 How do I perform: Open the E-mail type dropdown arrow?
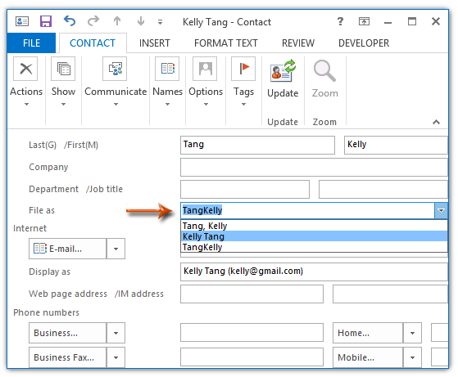click(x=116, y=249)
